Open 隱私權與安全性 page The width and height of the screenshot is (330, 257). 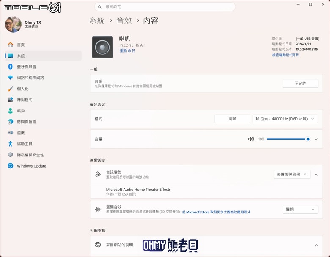click(x=43, y=155)
